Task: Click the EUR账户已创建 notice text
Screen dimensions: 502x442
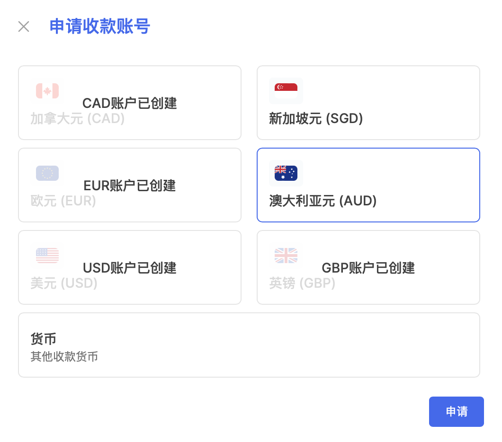Action: (130, 186)
